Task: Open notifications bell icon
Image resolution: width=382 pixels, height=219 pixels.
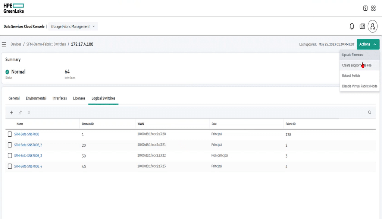Action: pos(351,26)
